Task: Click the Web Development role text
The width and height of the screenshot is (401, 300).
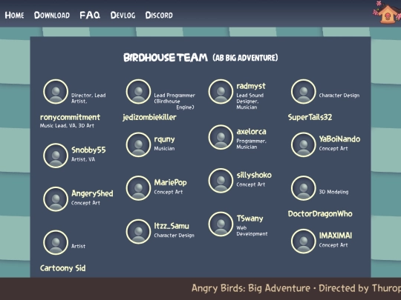Action: pyautogui.click(x=252, y=231)
